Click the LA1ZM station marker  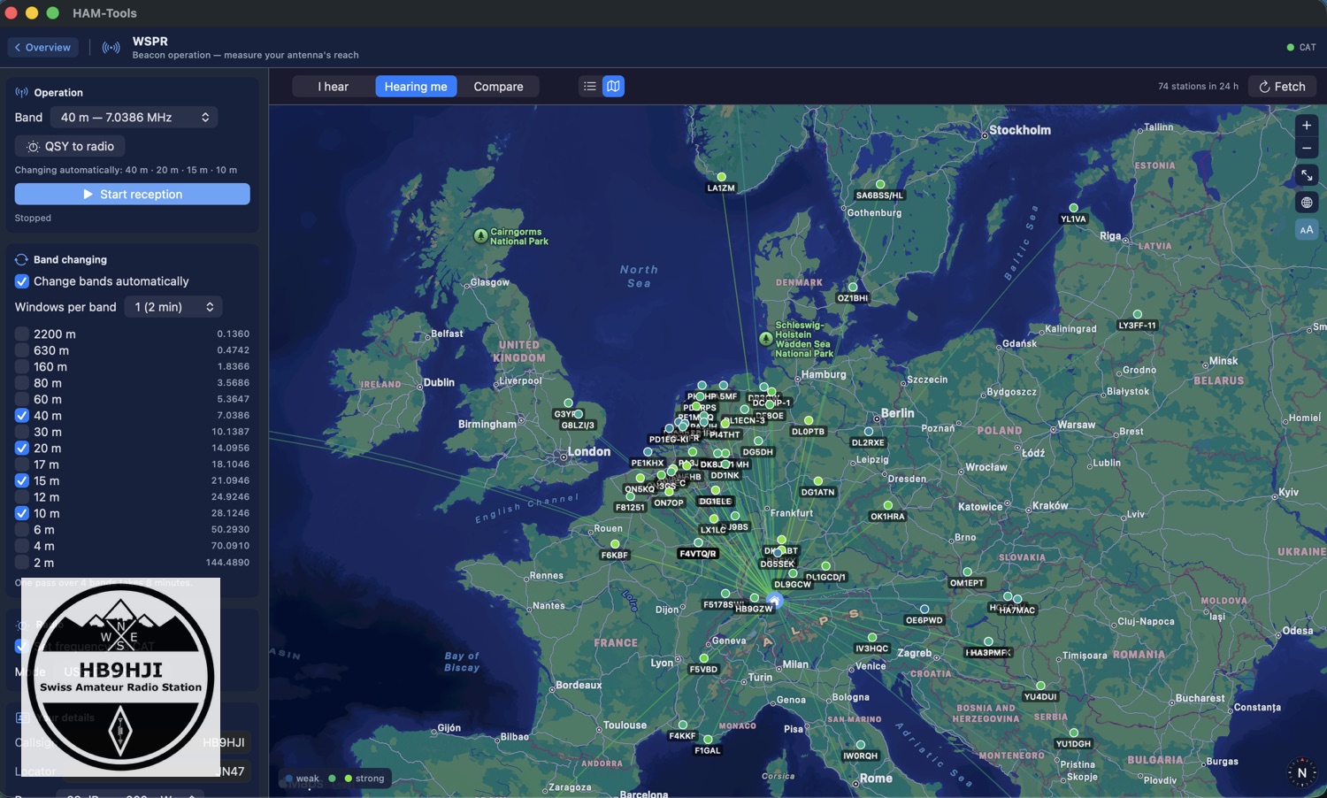coord(721,178)
